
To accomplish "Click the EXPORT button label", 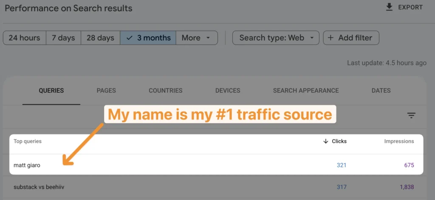I will (411, 8).
